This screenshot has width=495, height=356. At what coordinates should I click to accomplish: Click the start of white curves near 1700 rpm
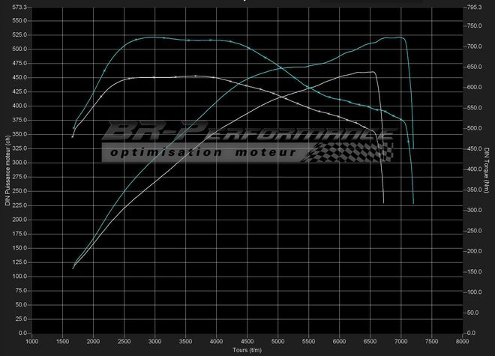[x=73, y=136]
